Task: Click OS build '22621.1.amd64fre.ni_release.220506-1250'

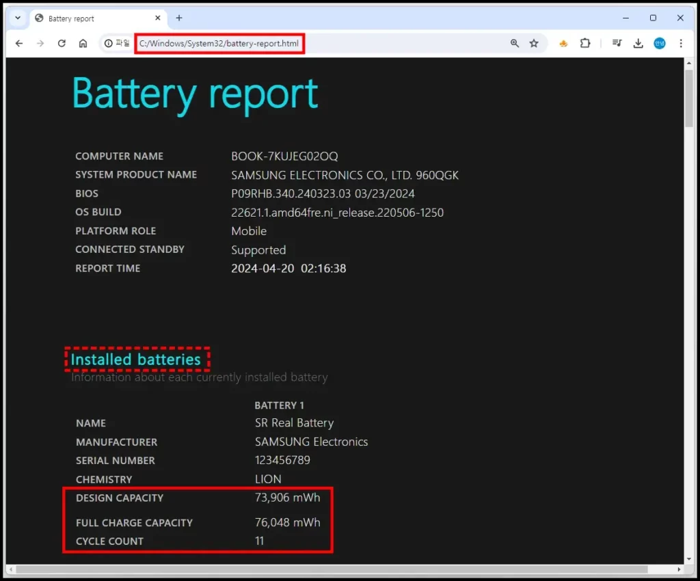Action: (x=338, y=213)
